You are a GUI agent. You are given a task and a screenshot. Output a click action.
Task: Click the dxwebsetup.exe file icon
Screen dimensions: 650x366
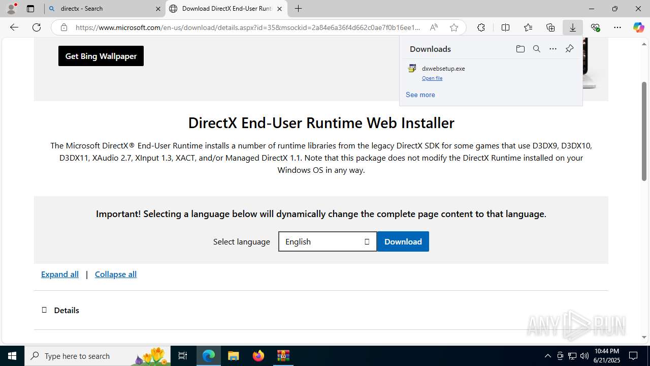pos(412,68)
